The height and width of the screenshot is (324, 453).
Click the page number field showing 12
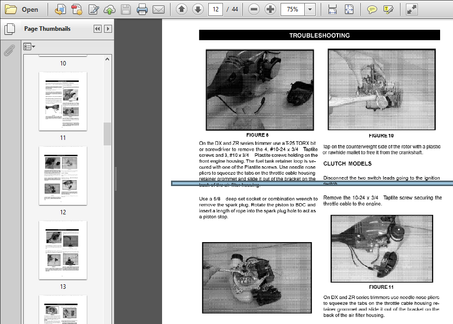216,9
